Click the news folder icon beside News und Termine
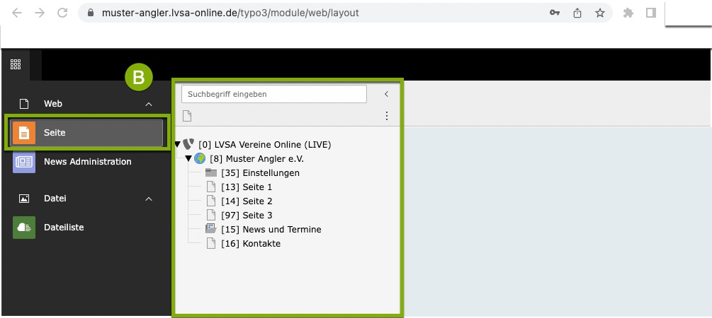Viewport: 712px width, 318px height. coord(210,229)
